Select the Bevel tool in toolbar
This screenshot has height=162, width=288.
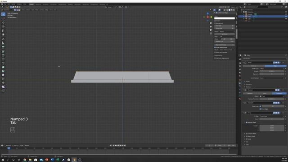pyautogui.click(x=3, y=59)
